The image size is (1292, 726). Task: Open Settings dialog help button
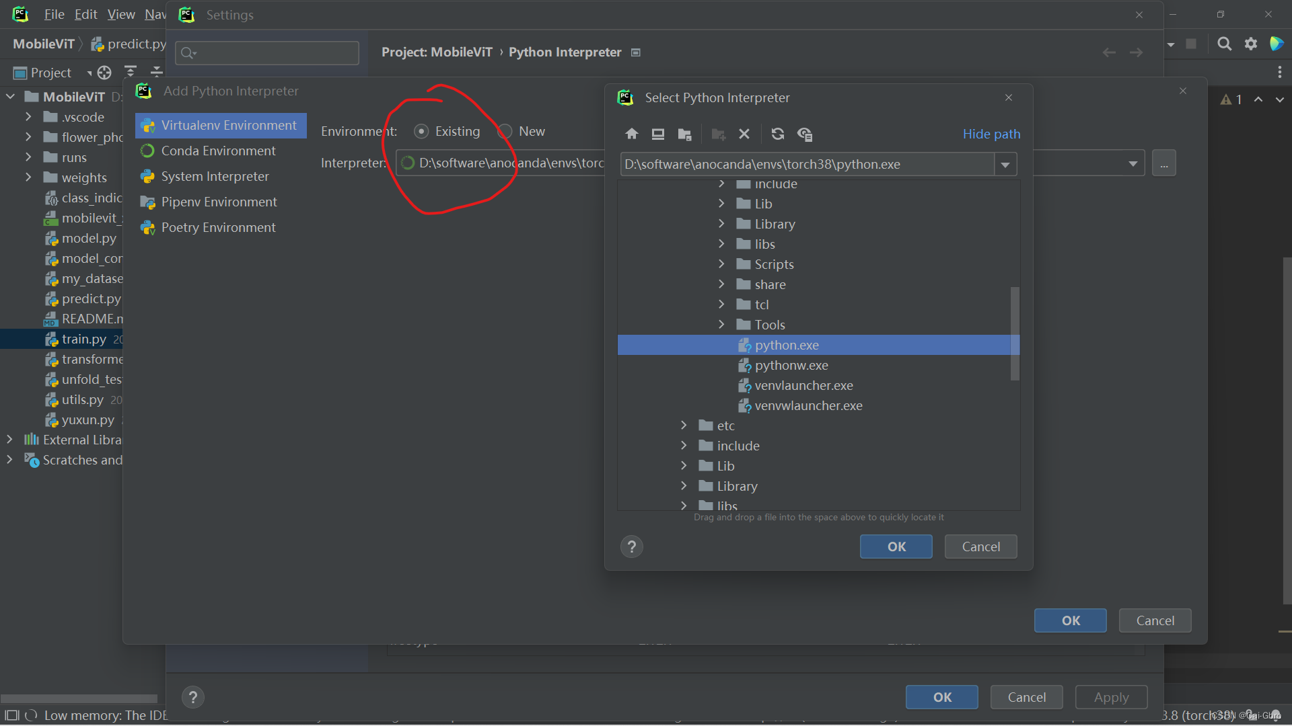click(x=192, y=697)
